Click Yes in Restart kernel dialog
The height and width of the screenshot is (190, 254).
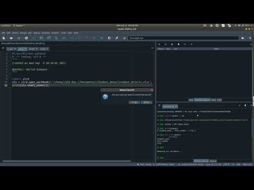(x=147, y=102)
